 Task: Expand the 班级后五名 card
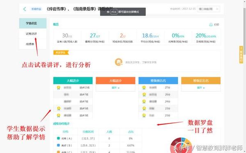click(201, 88)
